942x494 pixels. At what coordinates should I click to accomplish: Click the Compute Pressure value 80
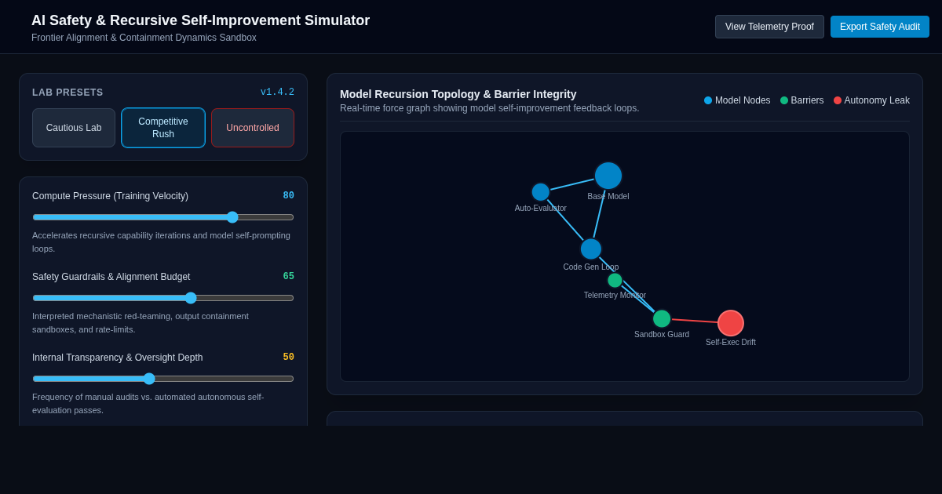(x=288, y=196)
